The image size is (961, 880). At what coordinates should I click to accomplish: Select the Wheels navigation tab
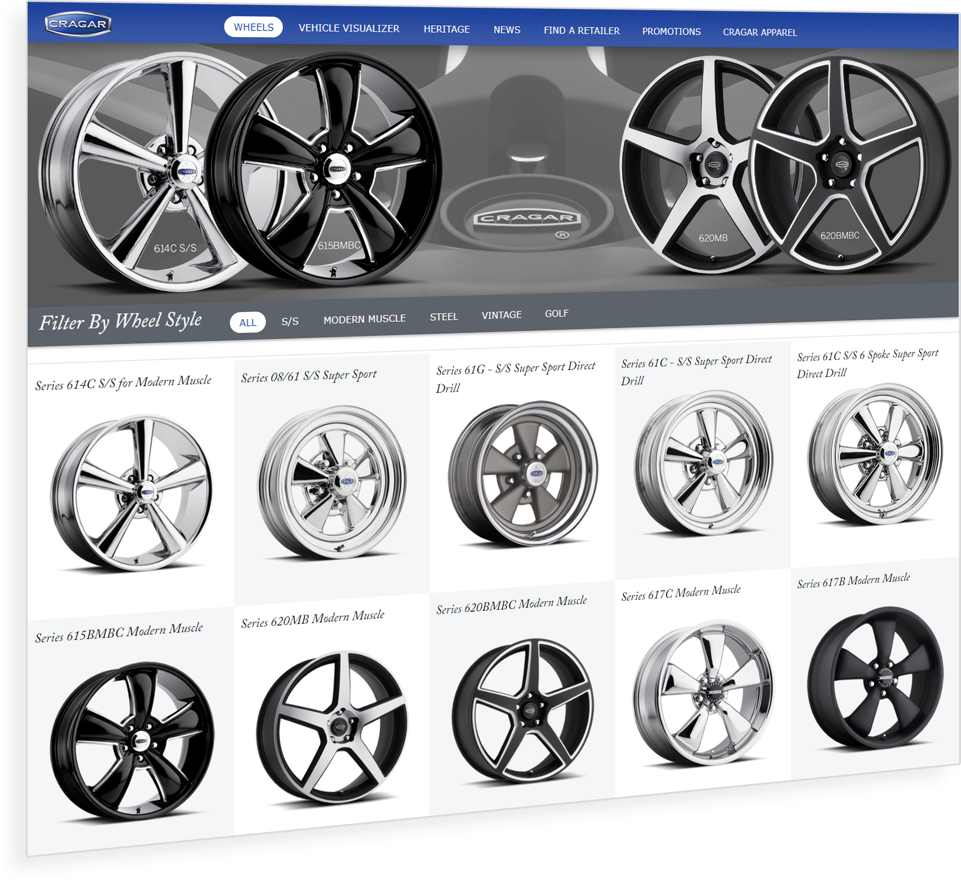253,27
